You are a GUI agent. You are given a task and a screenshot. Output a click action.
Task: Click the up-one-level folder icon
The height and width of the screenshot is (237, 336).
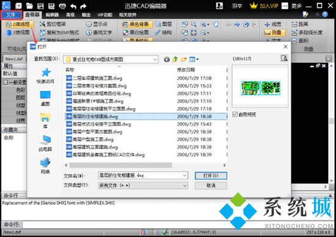pyautogui.click(x=175, y=59)
